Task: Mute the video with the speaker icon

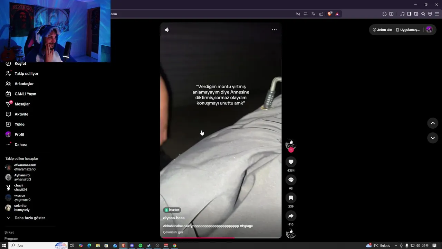Action: coord(167,30)
